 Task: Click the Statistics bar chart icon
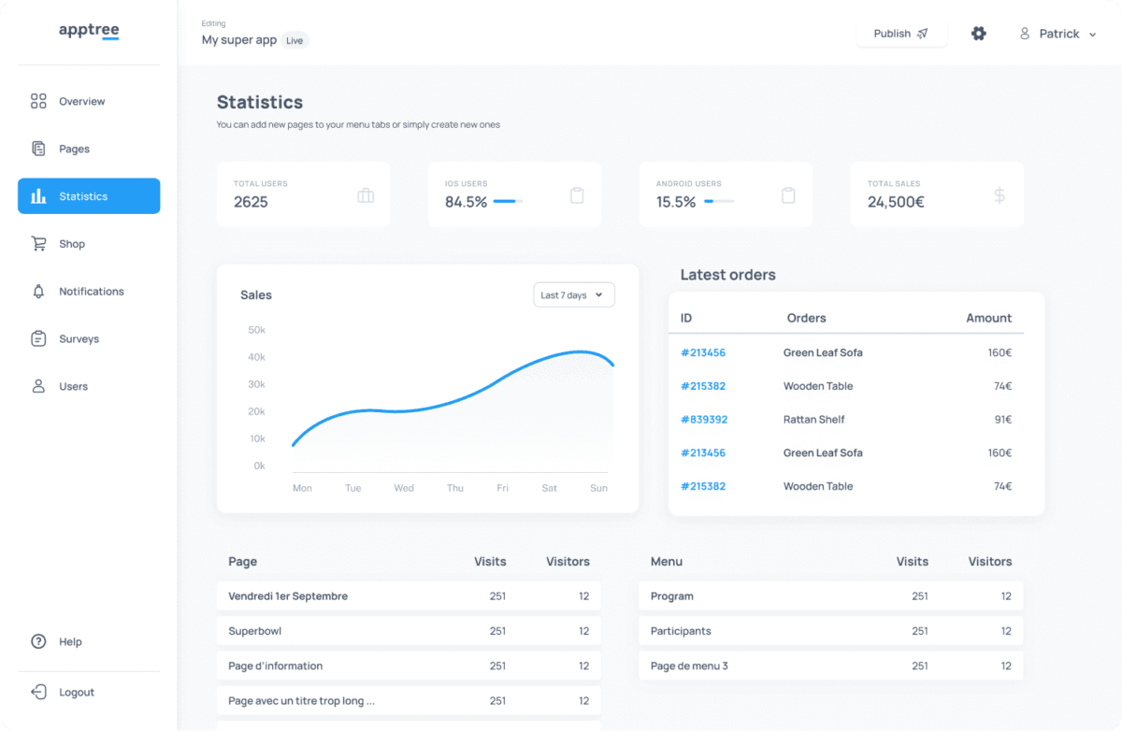(x=38, y=196)
